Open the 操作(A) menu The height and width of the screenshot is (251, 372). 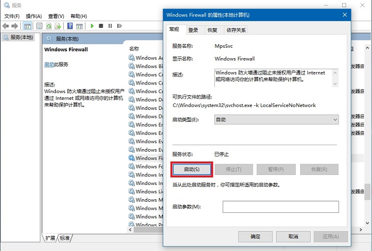click(33, 16)
